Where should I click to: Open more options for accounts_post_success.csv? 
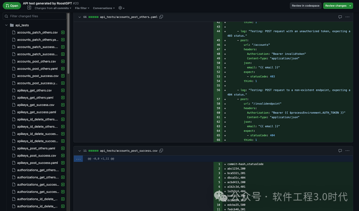pos(347,151)
